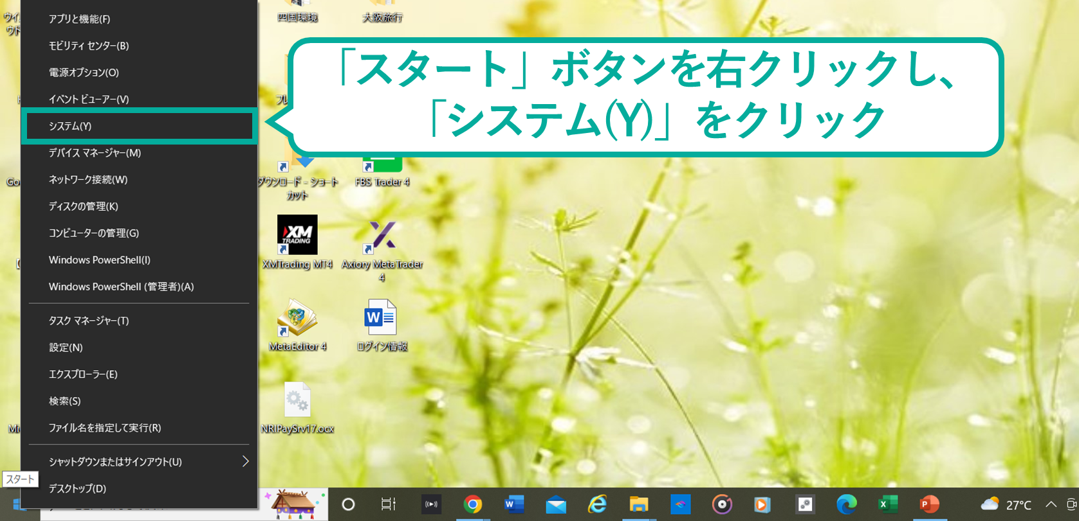Launch Windows PowerShell (管理者)(A)
Viewport: 1079px width, 521px height.
(139, 287)
